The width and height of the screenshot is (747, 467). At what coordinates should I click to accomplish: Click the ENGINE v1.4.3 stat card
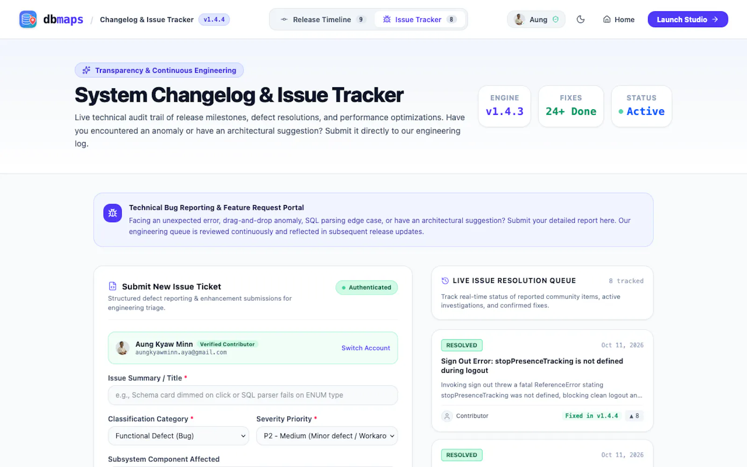[x=504, y=106]
